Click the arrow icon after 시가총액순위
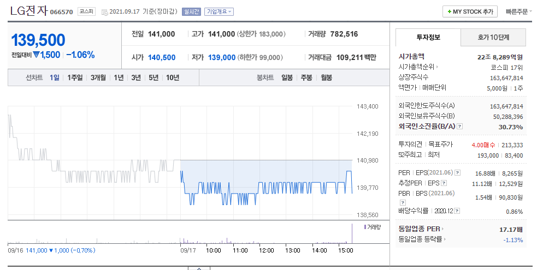 [438, 67]
